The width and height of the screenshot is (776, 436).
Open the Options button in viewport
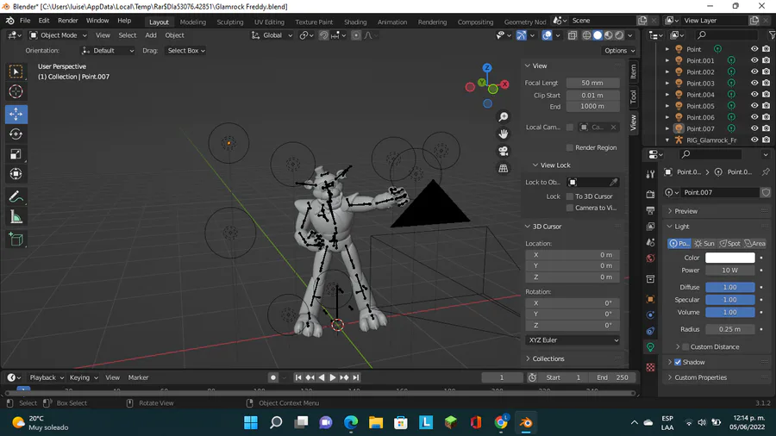tap(620, 51)
